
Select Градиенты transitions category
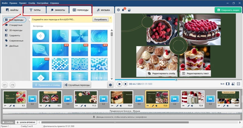(x=13, y=35)
